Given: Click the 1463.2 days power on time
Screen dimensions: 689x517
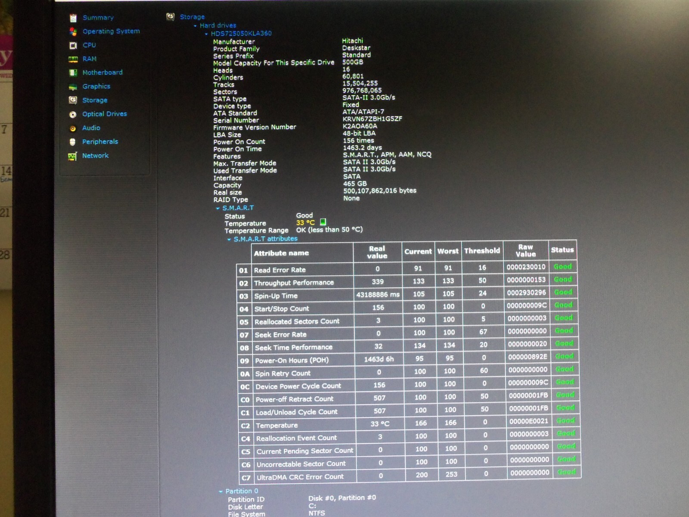Looking at the screenshot, I should coord(363,148).
